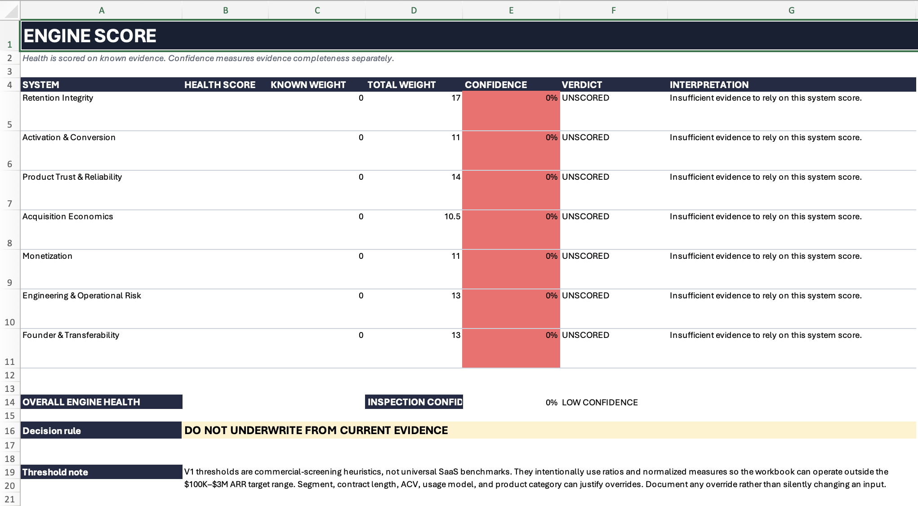Select column B header
This screenshot has width=918, height=506.
pyautogui.click(x=225, y=10)
